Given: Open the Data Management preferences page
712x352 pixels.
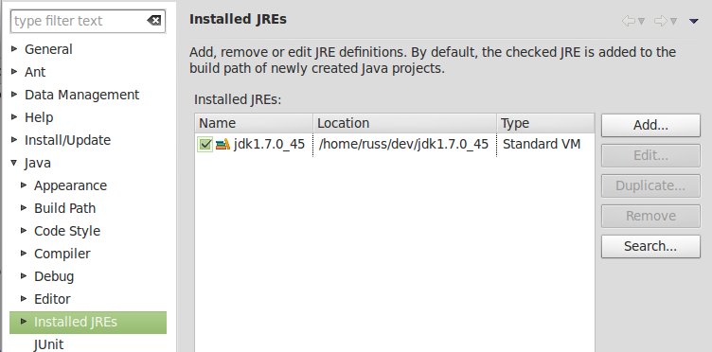Looking at the screenshot, I should point(81,95).
